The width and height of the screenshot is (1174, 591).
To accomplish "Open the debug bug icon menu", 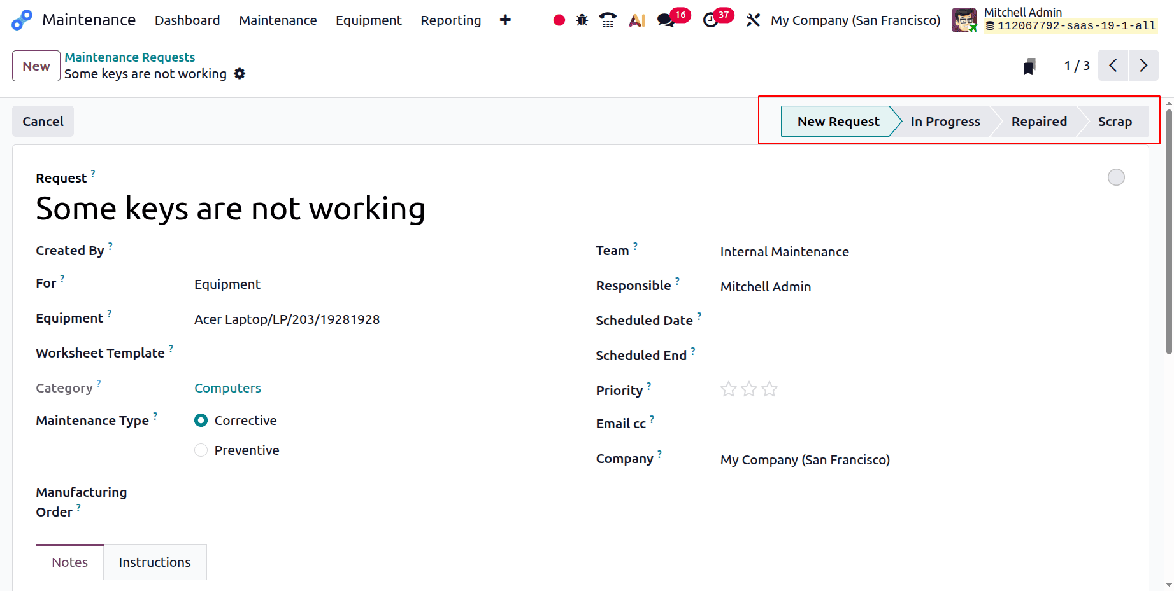I will pyautogui.click(x=582, y=20).
